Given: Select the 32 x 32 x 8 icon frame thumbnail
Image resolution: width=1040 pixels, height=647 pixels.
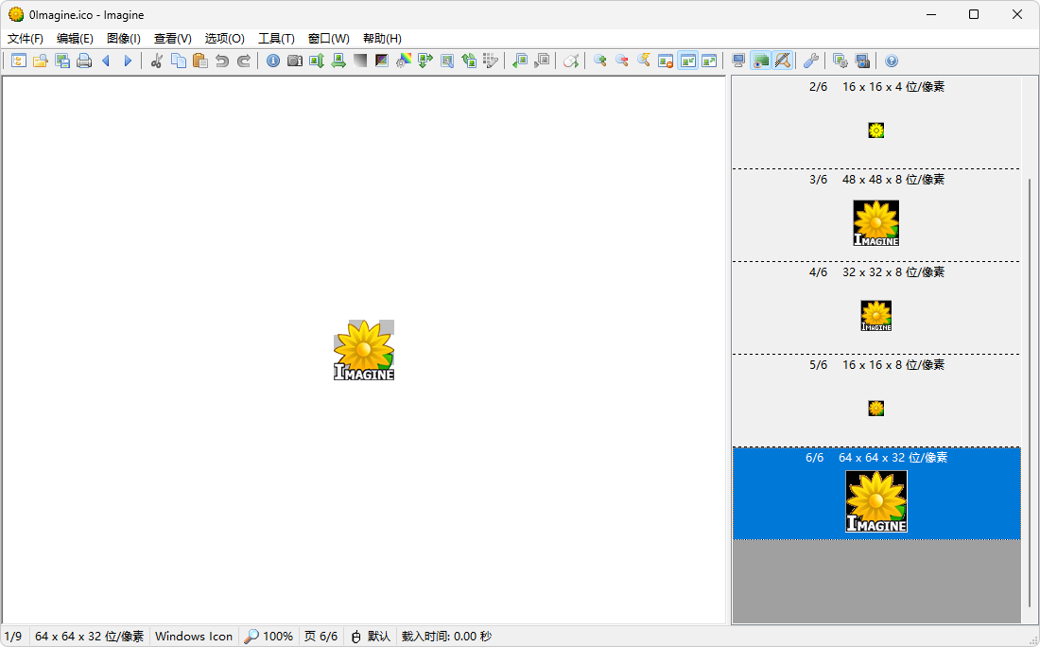Looking at the screenshot, I should pos(875,315).
